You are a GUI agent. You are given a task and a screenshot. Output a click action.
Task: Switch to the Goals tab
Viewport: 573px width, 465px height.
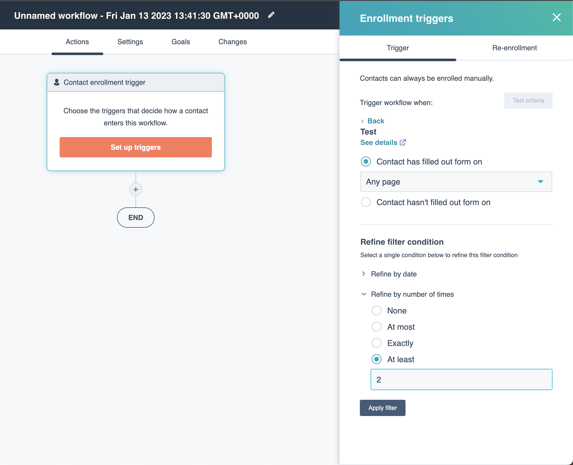click(180, 42)
